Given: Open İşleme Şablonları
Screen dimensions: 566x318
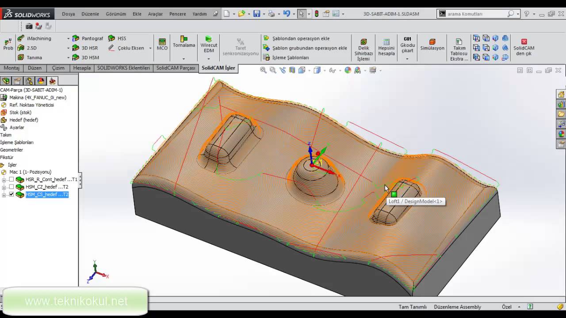Looking at the screenshot, I should click(x=286, y=57).
